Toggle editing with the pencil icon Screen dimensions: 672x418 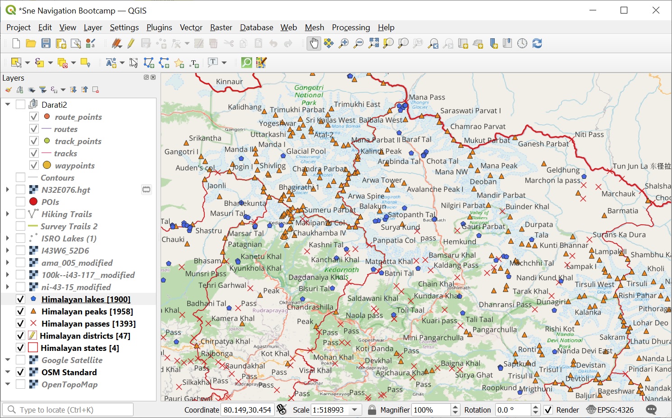pyautogui.click(x=131, y=43)
